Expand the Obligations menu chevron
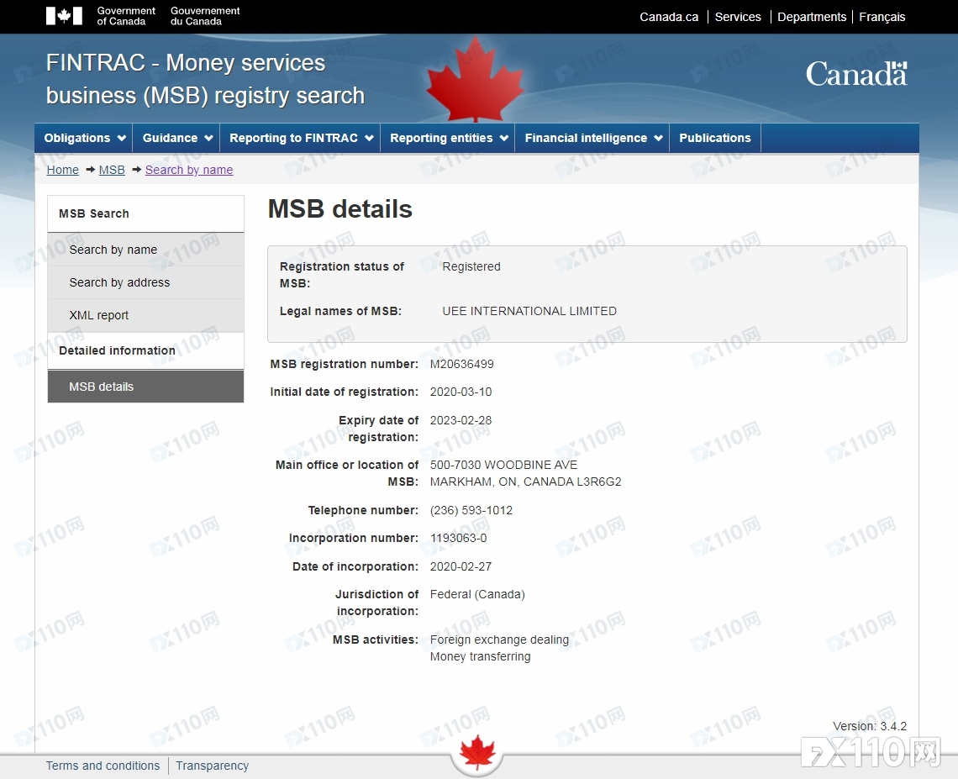 (x=122, y=139)
